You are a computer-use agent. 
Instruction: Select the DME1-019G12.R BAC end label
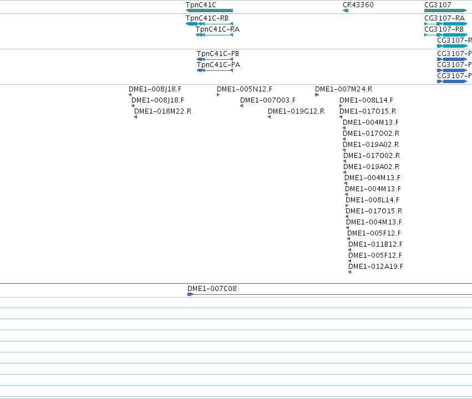coord(296,111)
